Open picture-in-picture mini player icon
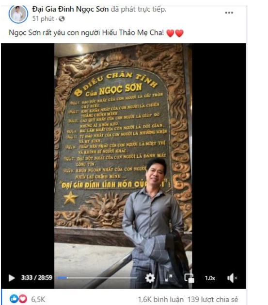268x305 pixels. coord(189,278)
